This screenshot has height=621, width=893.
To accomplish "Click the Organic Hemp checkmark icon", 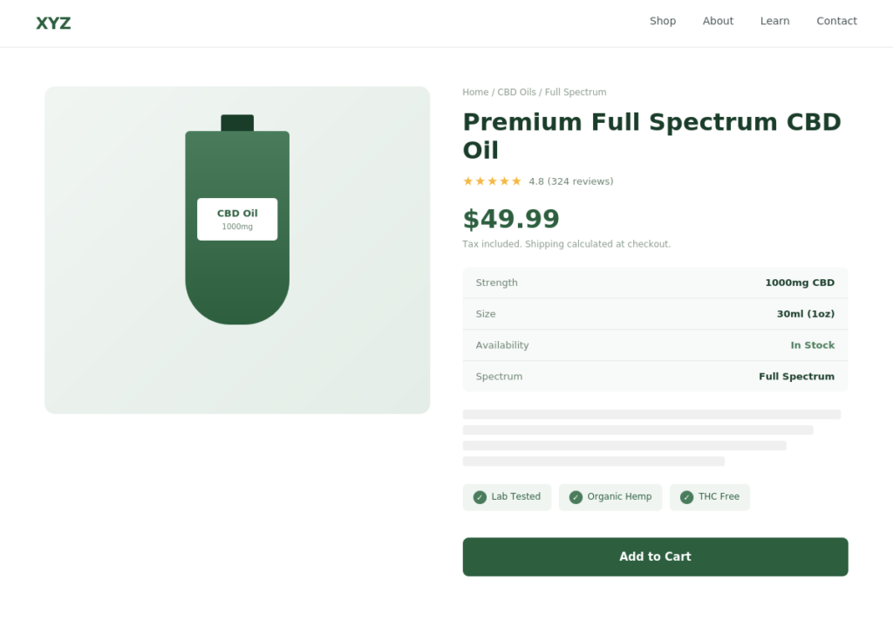I will [576, 497].
